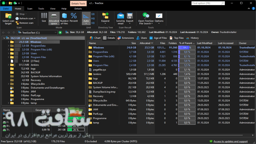This screenshot has width=256, height=144.
Task: Sort by the Name column header
Action: [103, 43]
